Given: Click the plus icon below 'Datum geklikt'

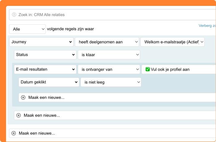Looking at the screenshot, I should click(23, 98).
